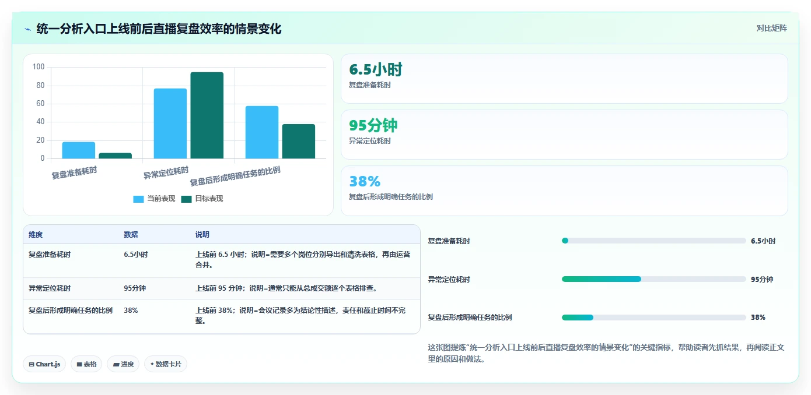The width and height of the screenshot is (811, 395).
Task: Click the 复盘后形成明确任务的比例 progress bar
Action: (x=654, y=318)
